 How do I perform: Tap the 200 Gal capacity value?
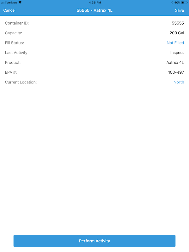click(177, 33)
